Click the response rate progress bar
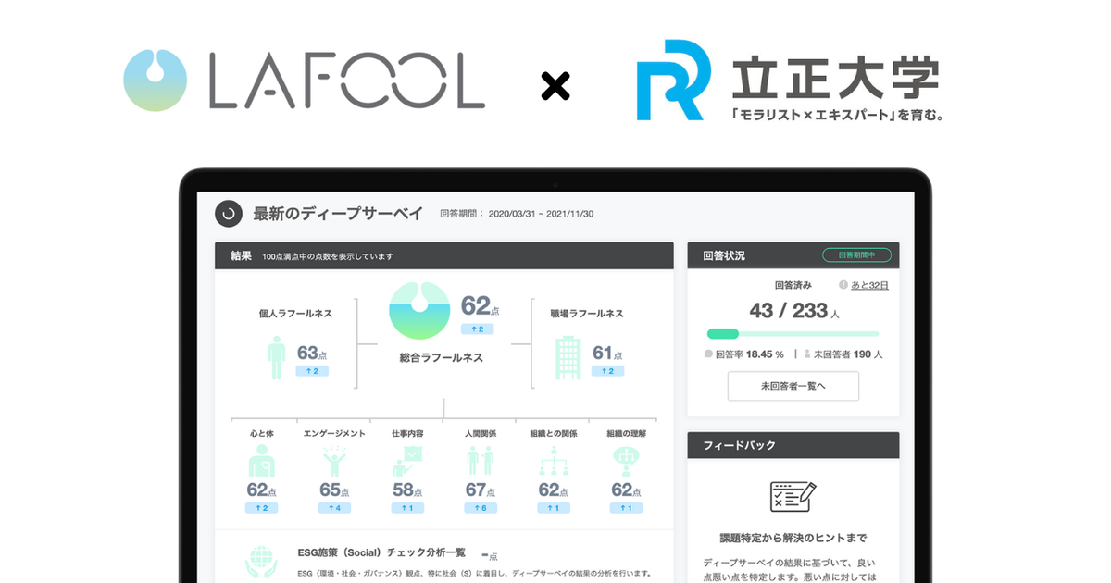The height and width of the screenshot is (583, 1111). click(793, 333)
